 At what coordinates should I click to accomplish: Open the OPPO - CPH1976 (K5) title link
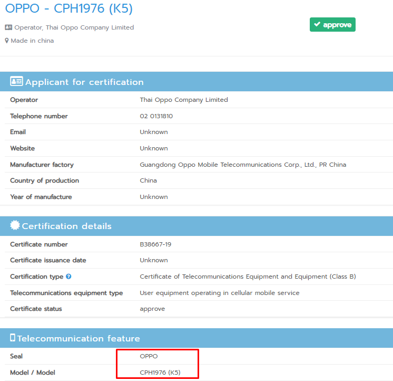[68, 8]
